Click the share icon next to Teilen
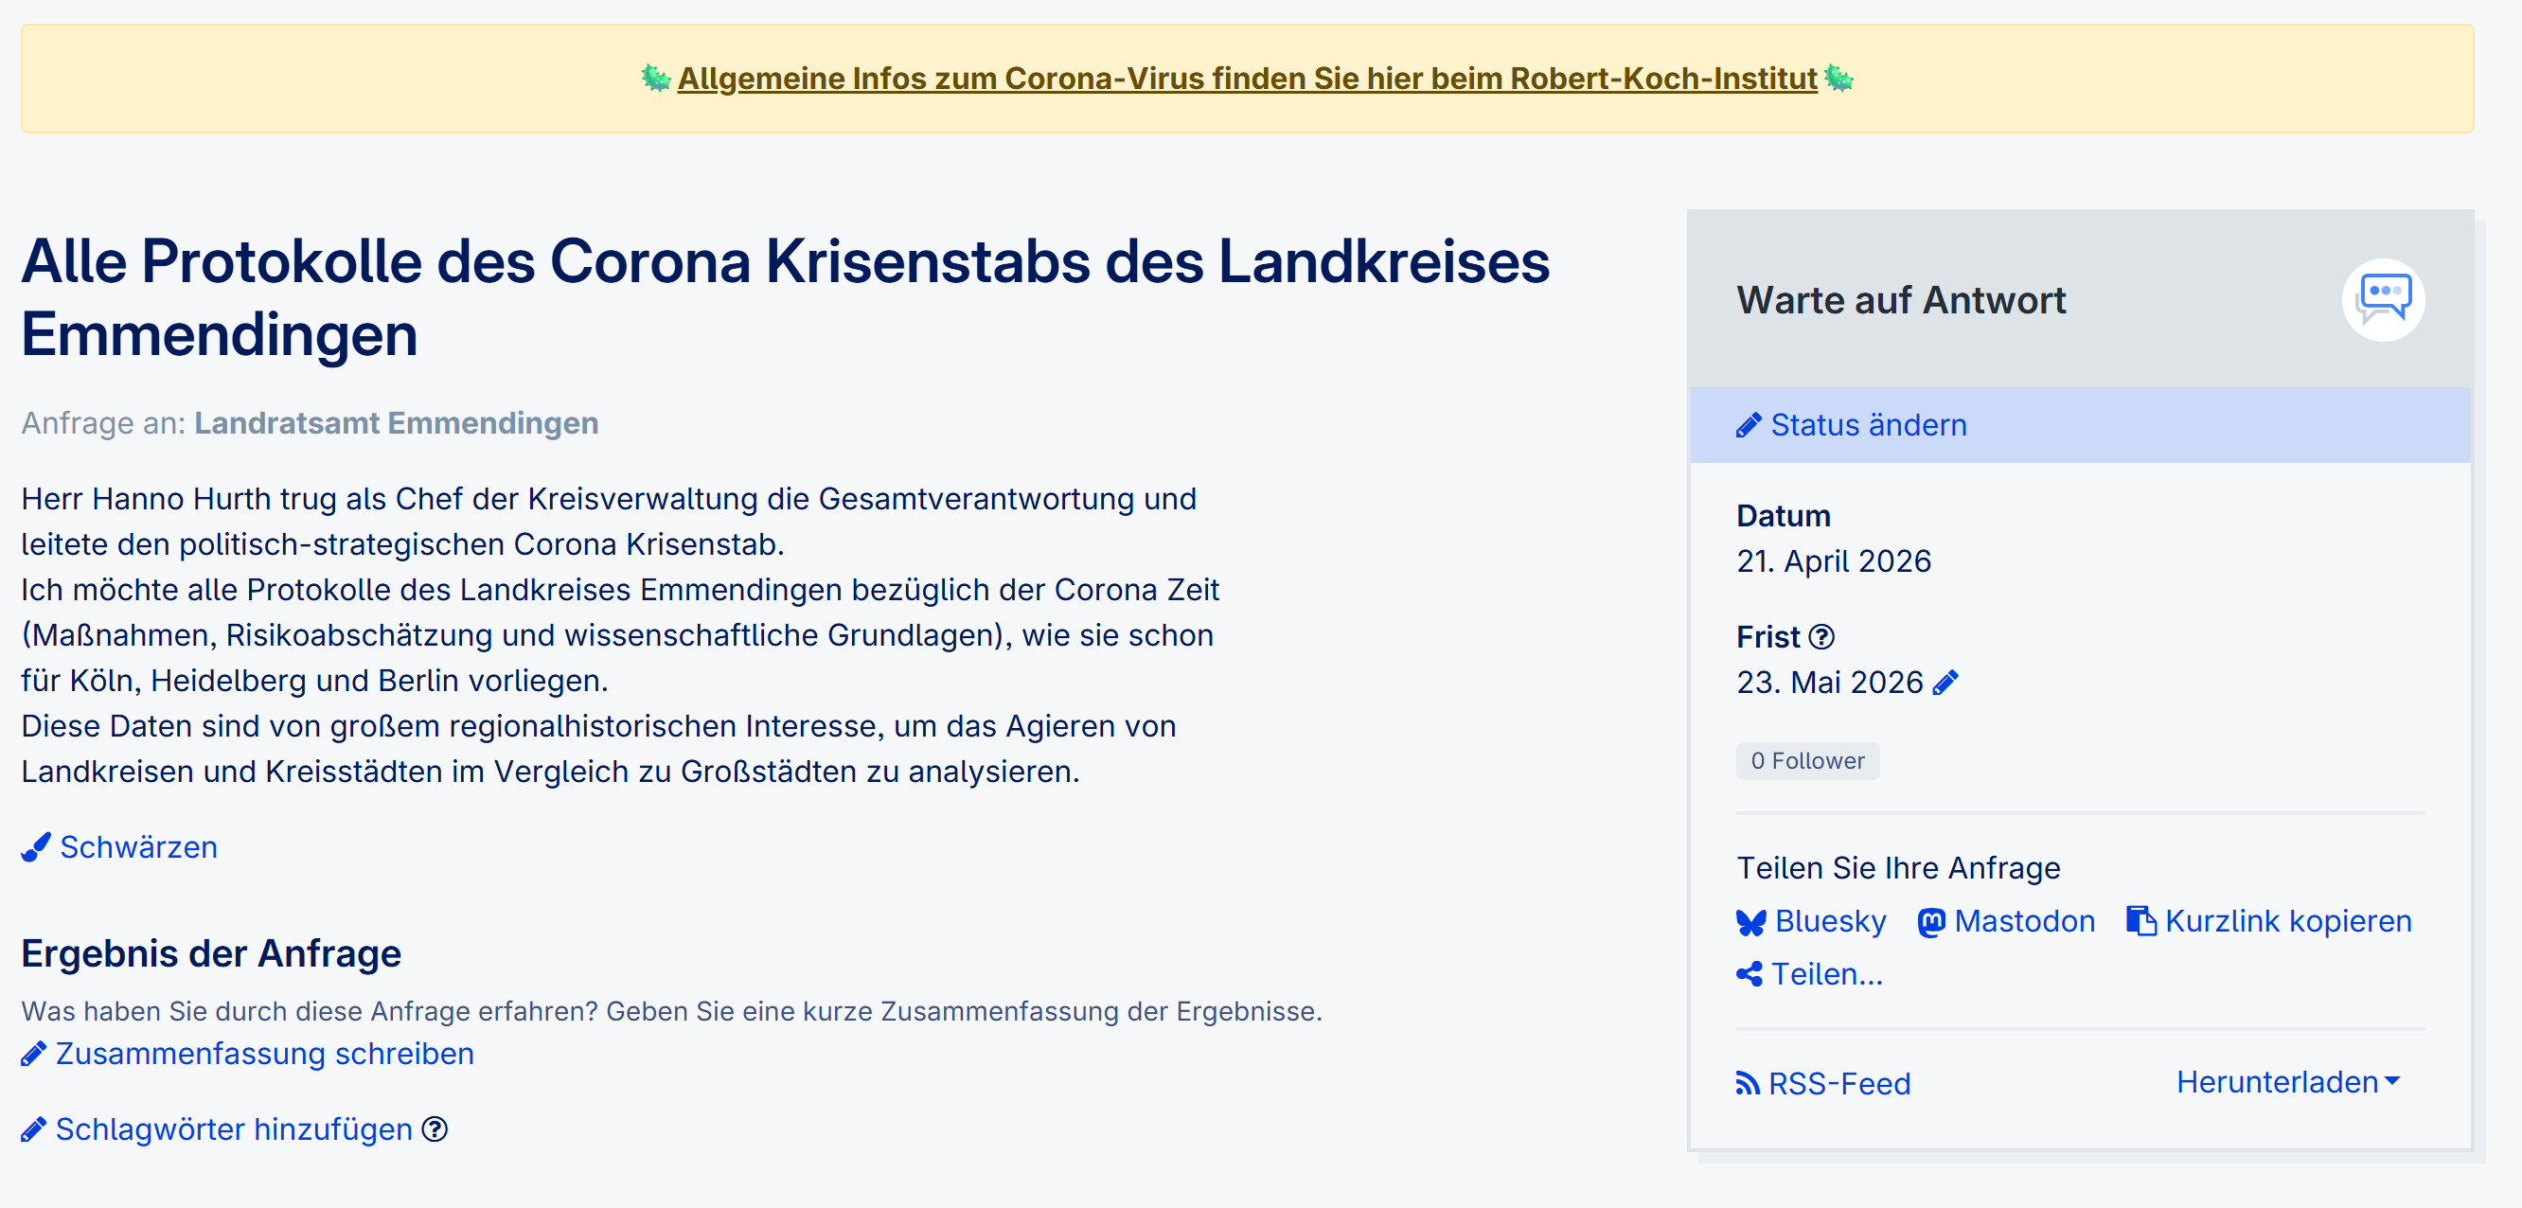Screen dimensions: 2522x1208 1749,974
